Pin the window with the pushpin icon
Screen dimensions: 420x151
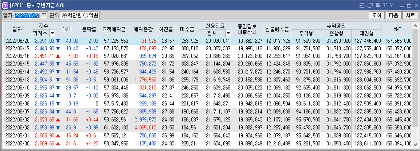tap(378, 5)
